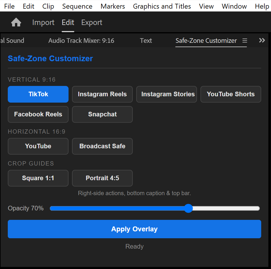Open the Audio Track Mixer: 9:16 tab

(x=81, y=41)
